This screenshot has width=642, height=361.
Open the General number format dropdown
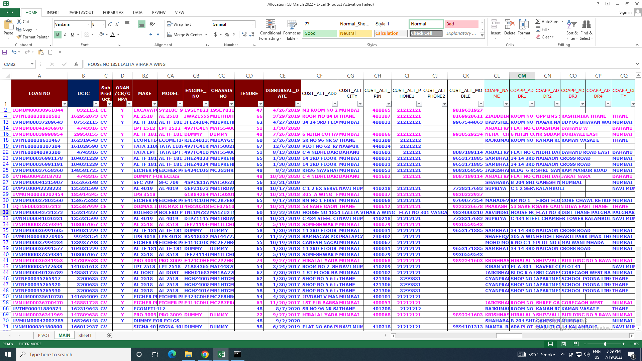coord(253,24)
